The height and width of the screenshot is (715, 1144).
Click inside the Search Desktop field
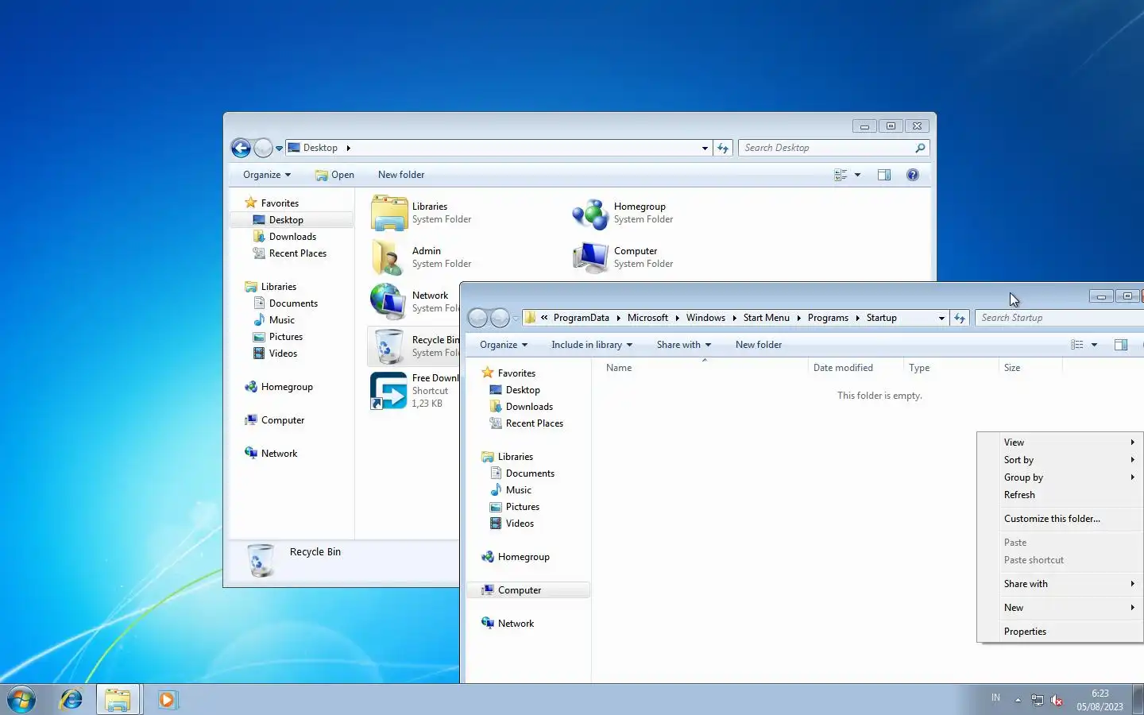coord(826,148)
